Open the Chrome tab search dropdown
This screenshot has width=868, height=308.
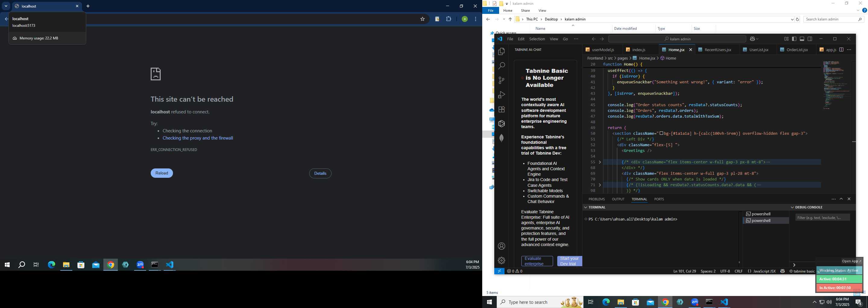point(6,6)
